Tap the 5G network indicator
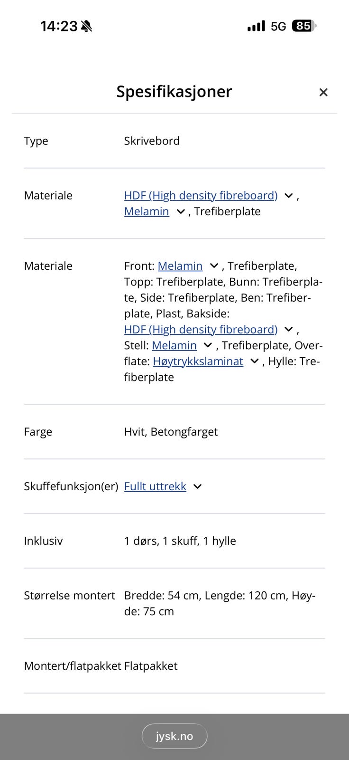 click(277, 27)
